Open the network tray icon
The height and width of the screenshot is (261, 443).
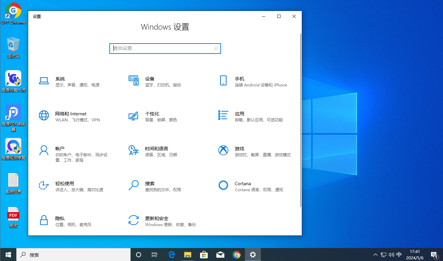click(x=384, y=255)
